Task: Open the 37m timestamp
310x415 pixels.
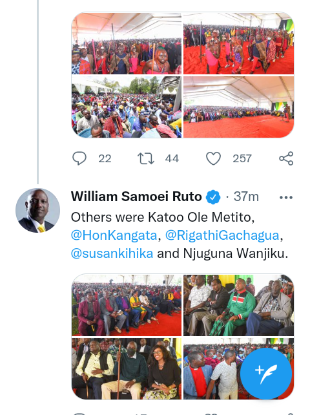Action: point(246,197)
